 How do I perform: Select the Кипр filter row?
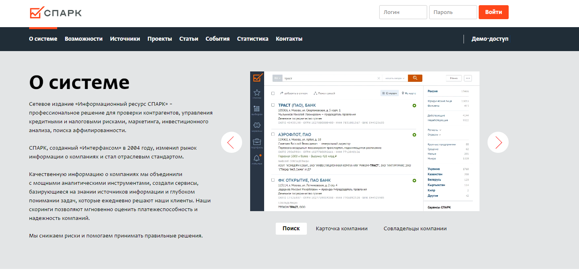(x=448, y=190)
